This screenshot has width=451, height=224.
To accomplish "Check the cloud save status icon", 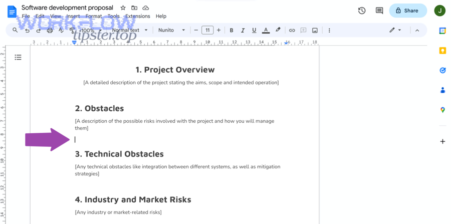I will tap(146, 8).
